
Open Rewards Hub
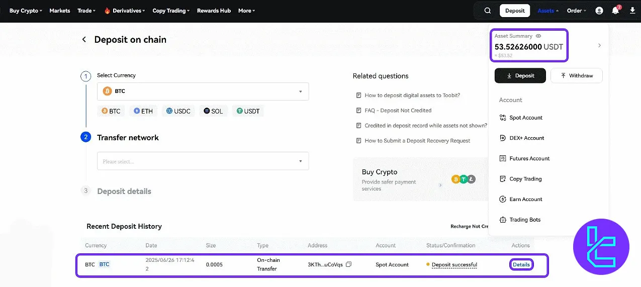coord(214,11)
